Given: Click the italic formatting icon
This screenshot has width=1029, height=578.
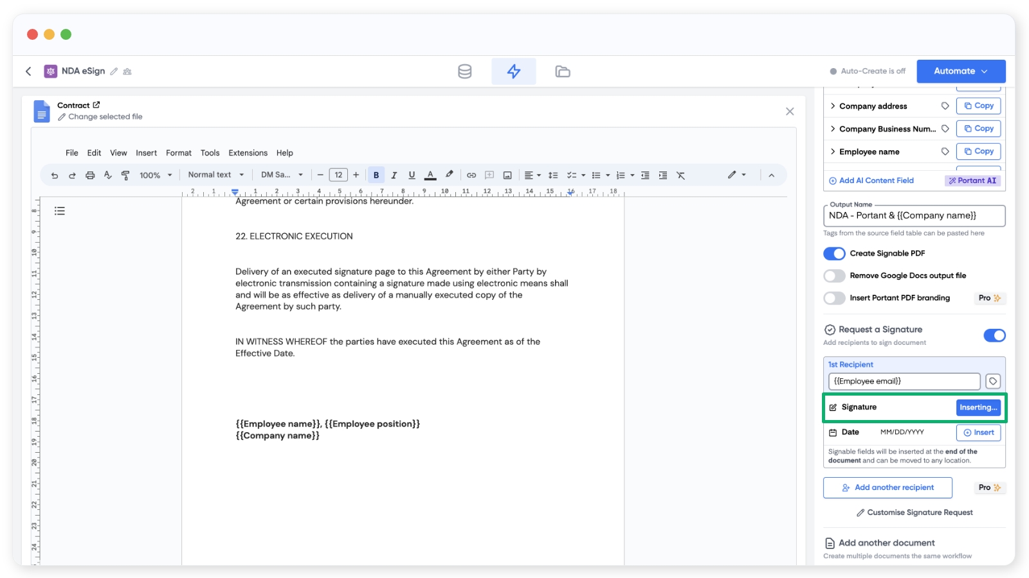Looking at the screenshot, I should 394,175.
